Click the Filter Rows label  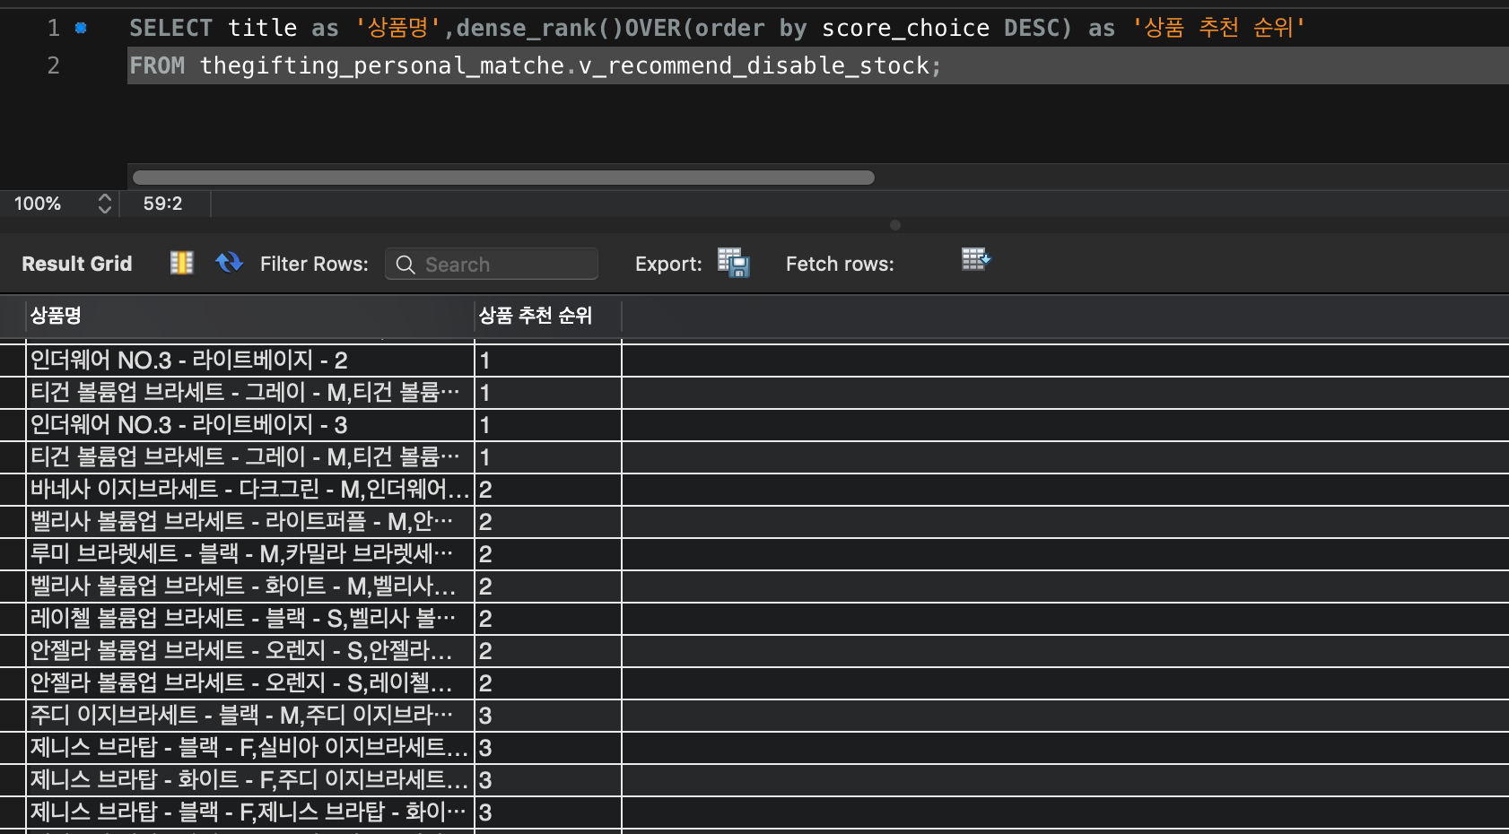pos(314,264)
